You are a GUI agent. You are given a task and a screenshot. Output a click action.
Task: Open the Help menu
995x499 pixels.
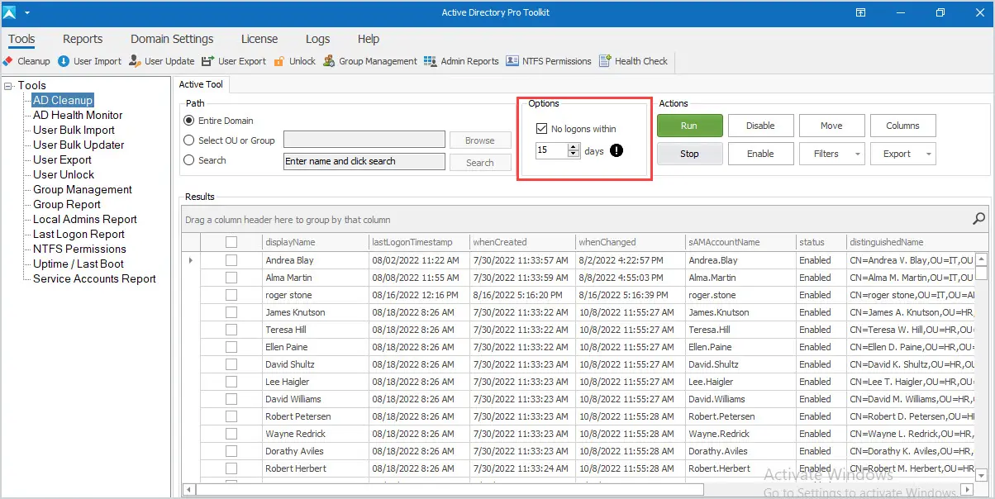(369, 39)
